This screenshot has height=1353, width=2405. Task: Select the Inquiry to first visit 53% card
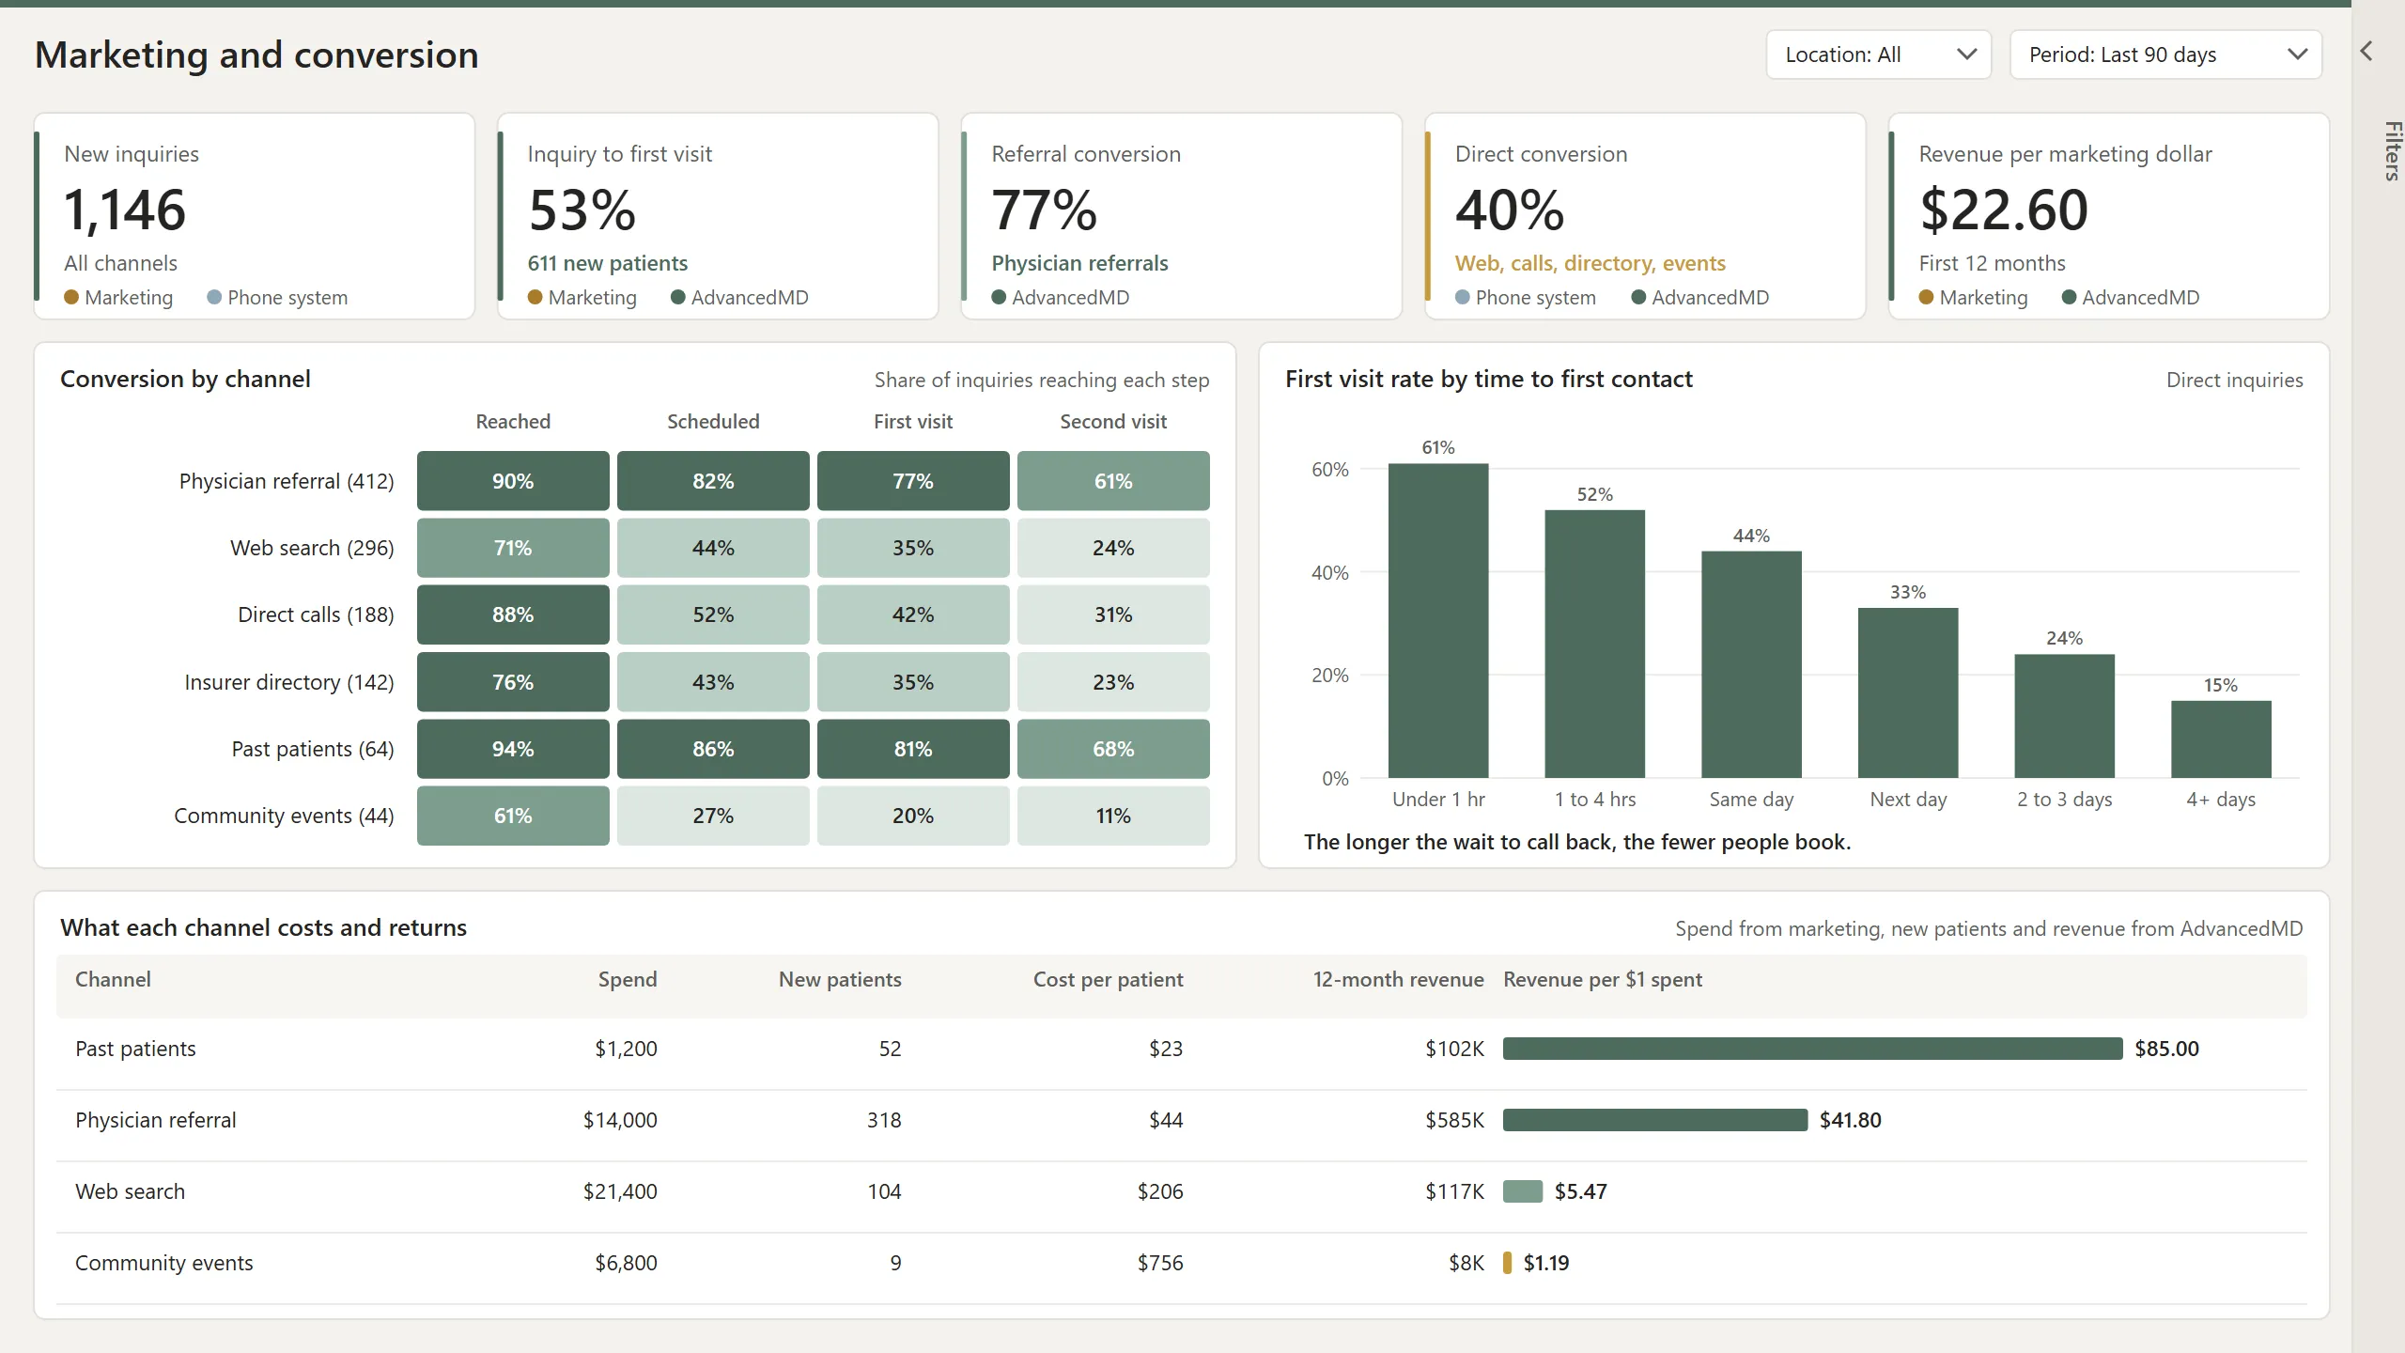click(x=718, y=216)
